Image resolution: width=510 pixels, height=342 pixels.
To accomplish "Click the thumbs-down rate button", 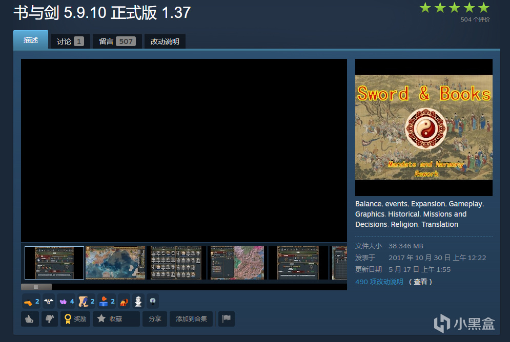I will point(50,319).
